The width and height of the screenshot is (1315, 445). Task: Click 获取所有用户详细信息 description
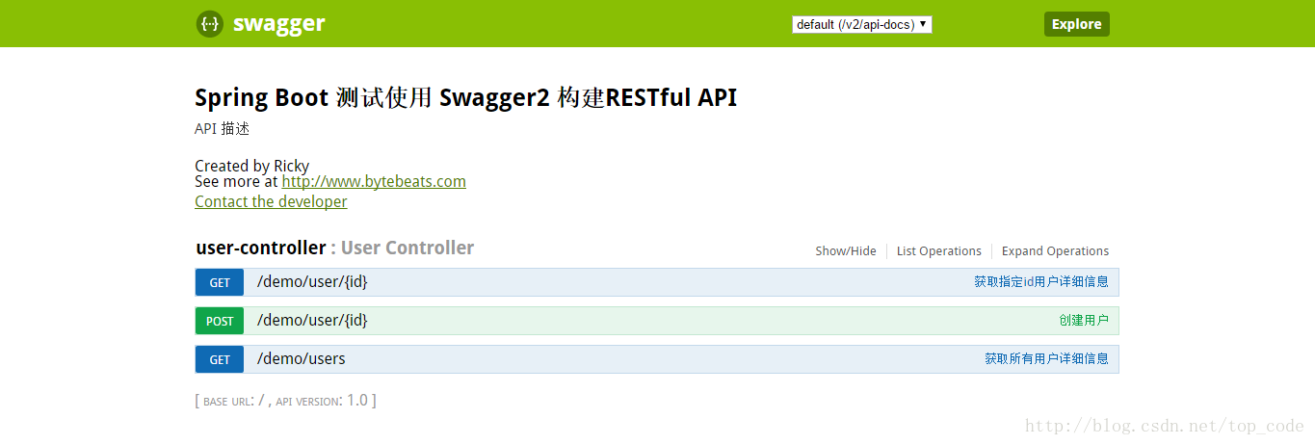click(1046, 358)
